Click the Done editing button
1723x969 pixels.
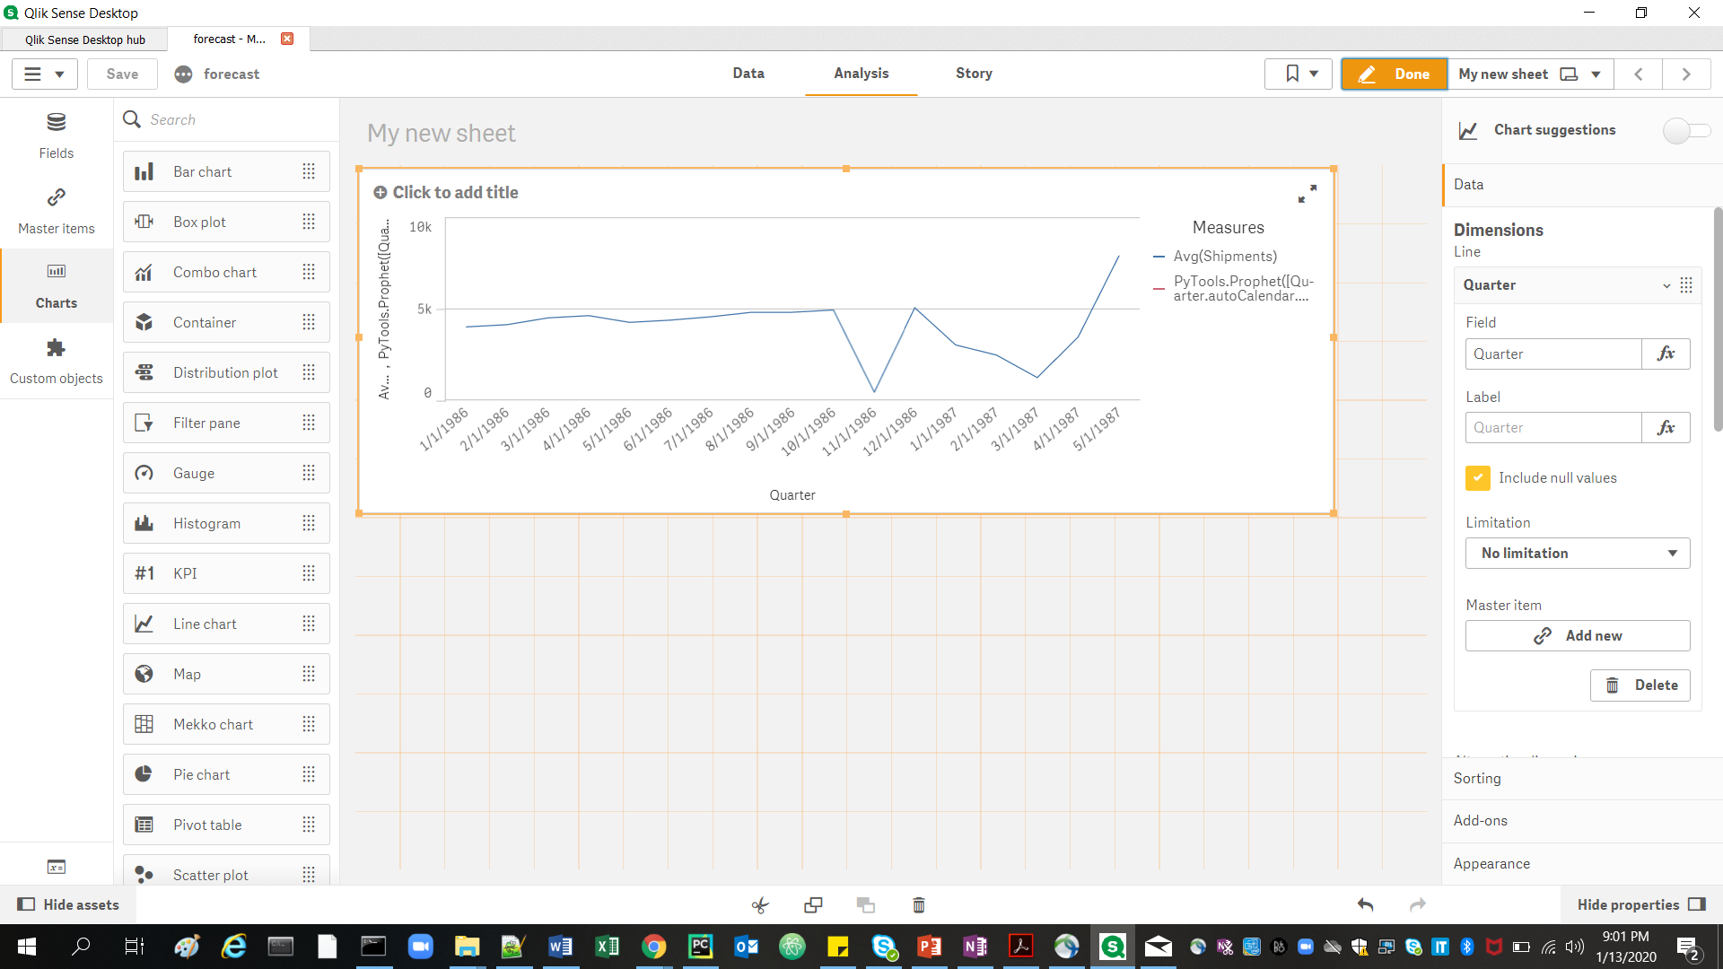1393,74
